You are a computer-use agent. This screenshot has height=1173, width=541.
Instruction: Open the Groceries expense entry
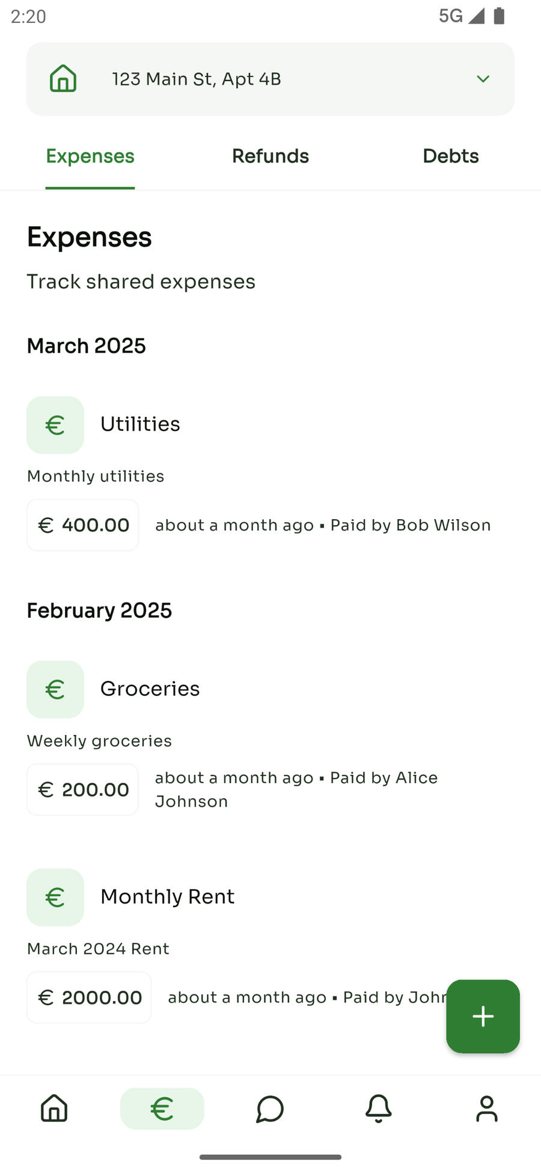click(x=150, y=689)
